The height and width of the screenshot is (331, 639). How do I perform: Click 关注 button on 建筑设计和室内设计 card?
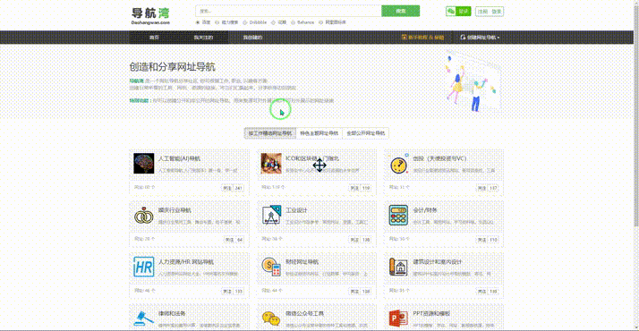(x=482, y=291)
